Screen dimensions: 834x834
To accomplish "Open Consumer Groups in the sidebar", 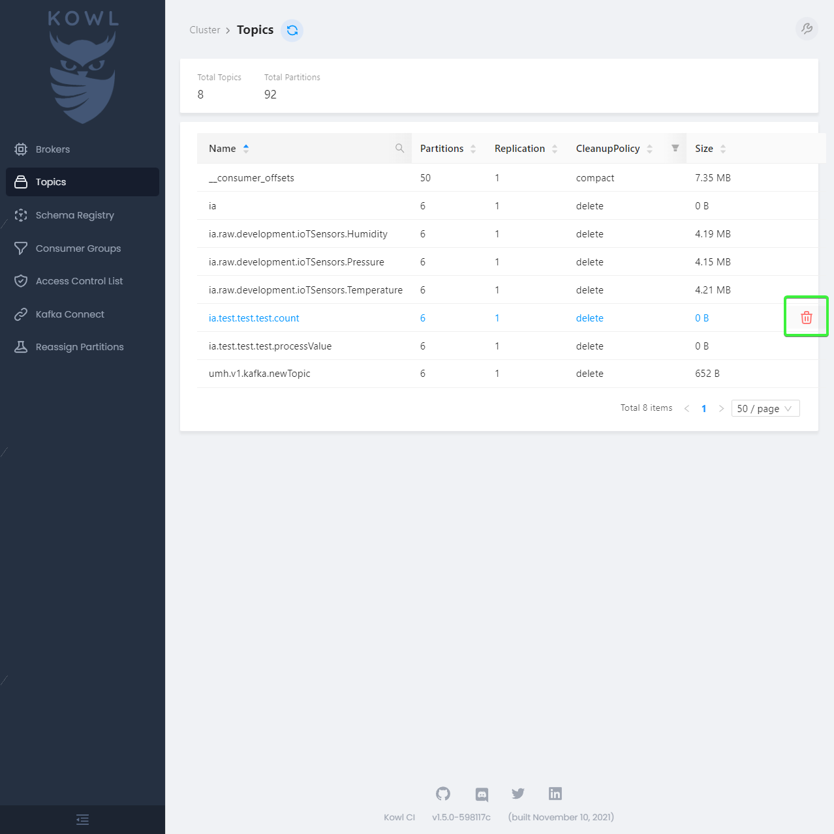I will click(78, 248).
